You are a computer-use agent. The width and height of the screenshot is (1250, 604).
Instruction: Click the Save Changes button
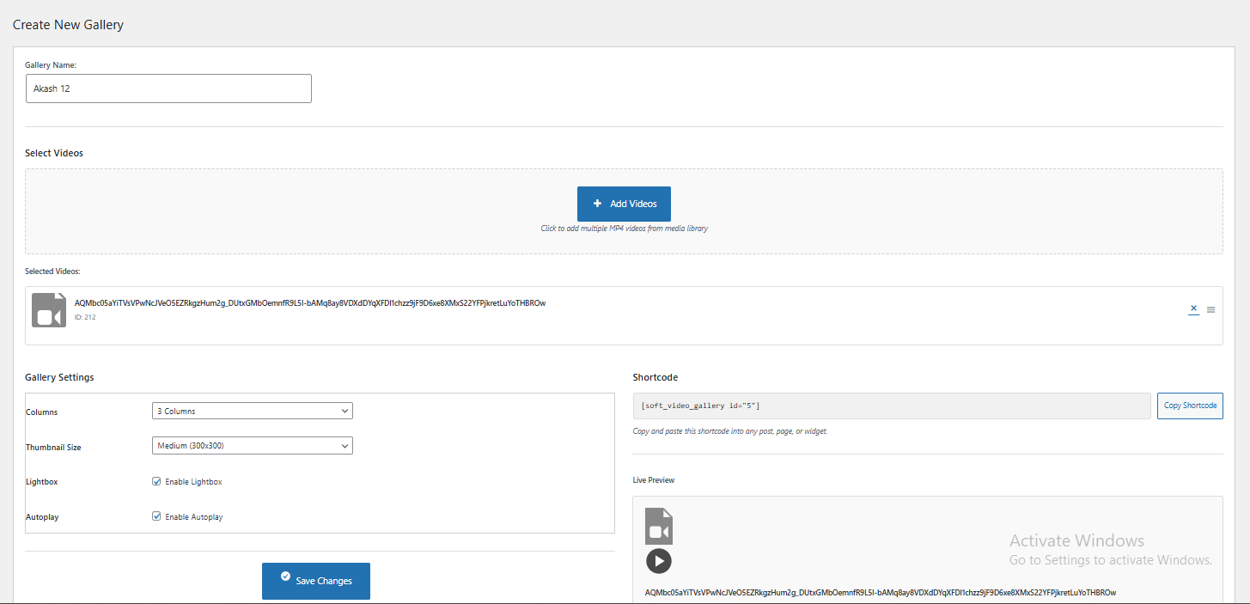click(316, 581)
